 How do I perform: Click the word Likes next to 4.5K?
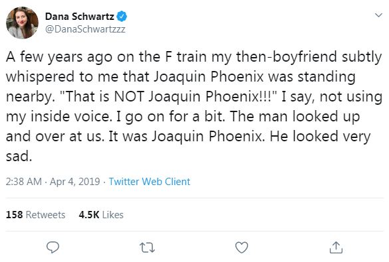coord(112,215)
